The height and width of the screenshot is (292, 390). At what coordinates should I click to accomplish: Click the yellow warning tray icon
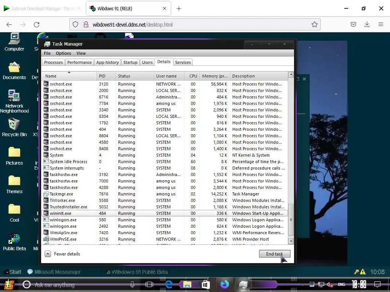click(x=363, y=272)
